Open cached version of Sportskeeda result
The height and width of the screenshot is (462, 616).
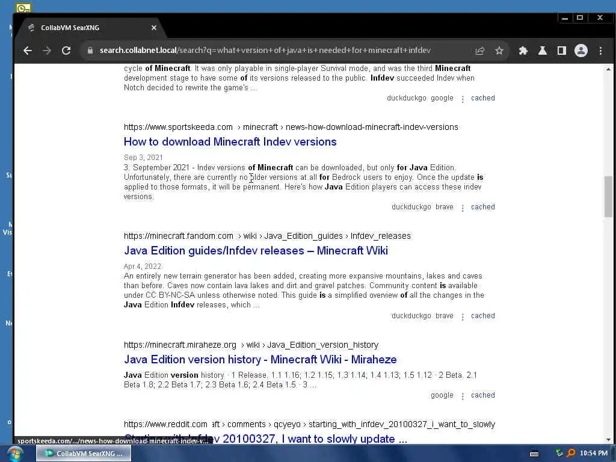[483, 207]
